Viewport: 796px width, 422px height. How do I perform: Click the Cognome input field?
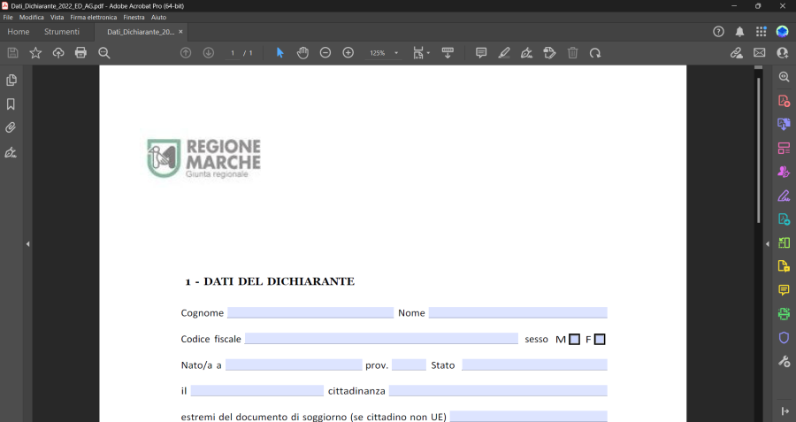(310, 312)
